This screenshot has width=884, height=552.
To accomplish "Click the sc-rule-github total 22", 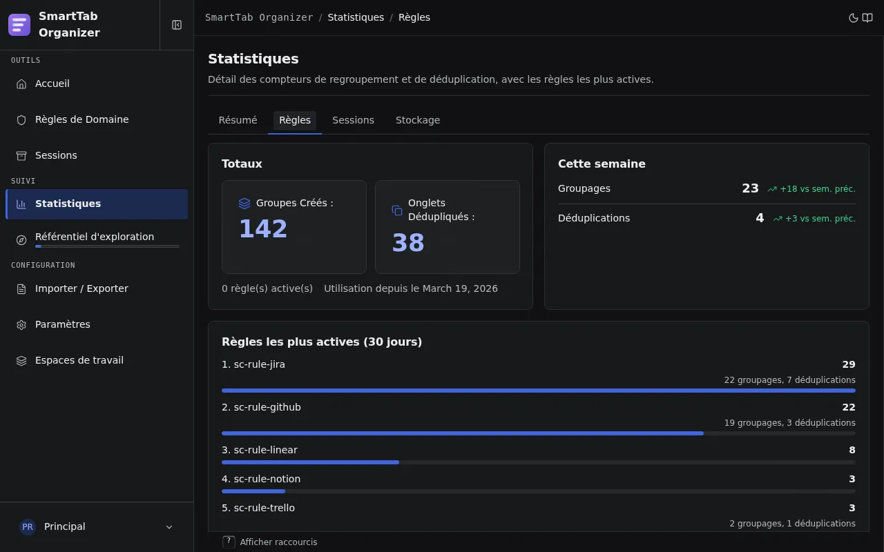I will [x=849, y=408].
